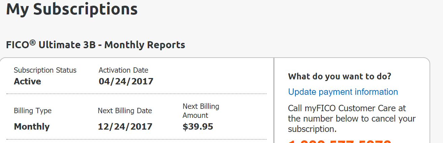The height and width of the screenshot is (143, 443).
Task: Click the orange customer care phone number
Action: [x=340, y=141]
